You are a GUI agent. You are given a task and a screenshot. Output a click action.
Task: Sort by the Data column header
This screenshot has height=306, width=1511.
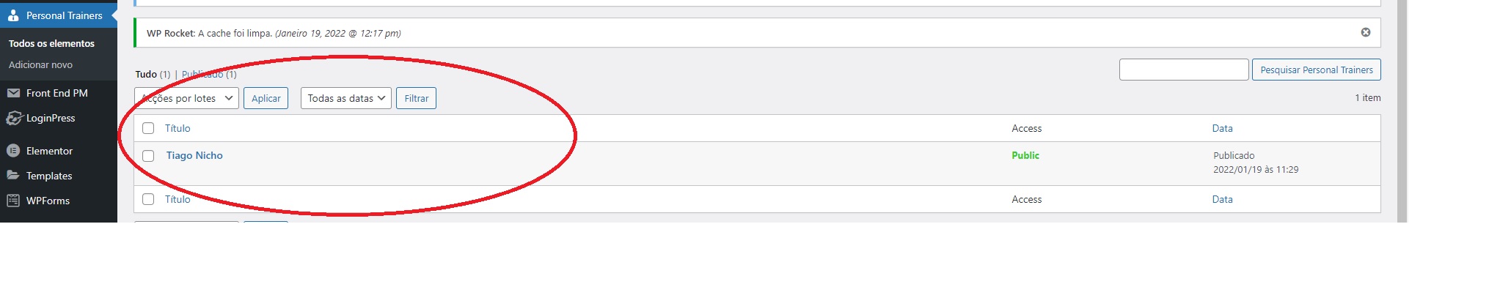coord(1222,128)
